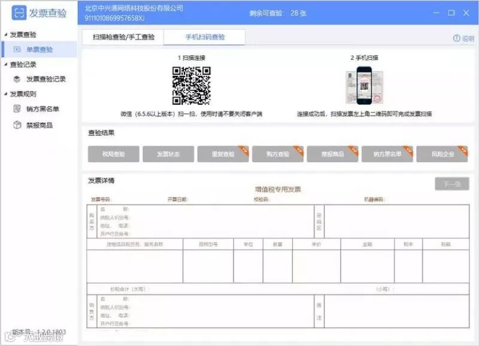Viewport: 479px width, 346px height.
Task: Click the 手机扫描 phone illustration
Action: tap(364, 86)
